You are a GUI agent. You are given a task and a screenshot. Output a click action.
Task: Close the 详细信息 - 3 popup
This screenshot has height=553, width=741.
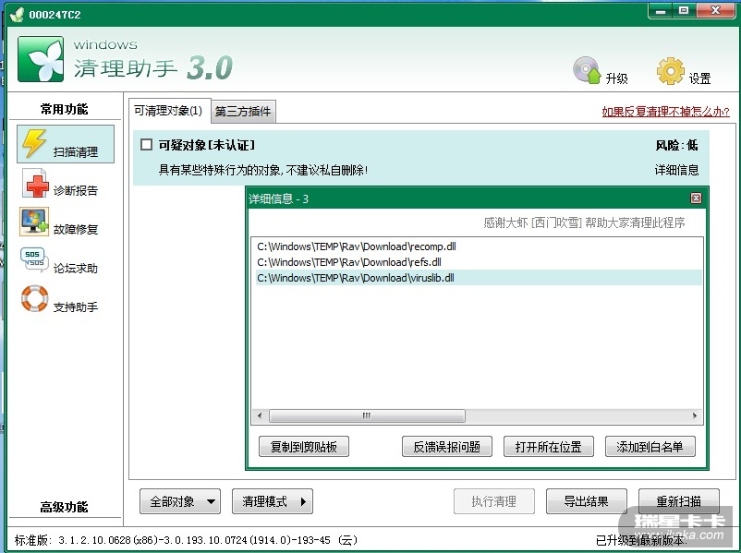coord(696,198)
